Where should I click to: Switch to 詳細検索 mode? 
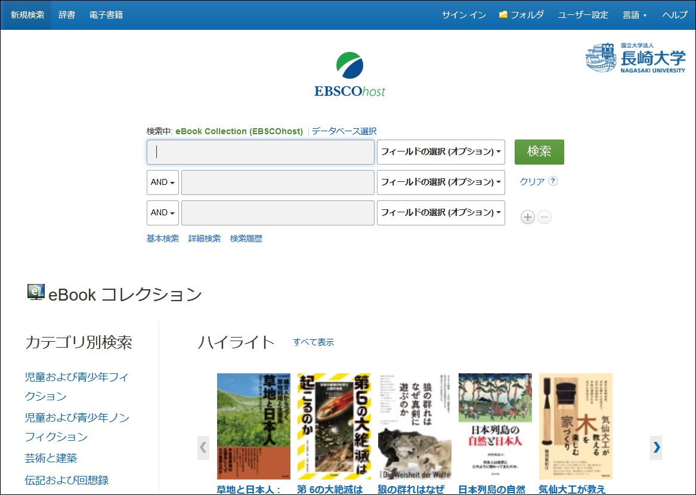[204, 239]
